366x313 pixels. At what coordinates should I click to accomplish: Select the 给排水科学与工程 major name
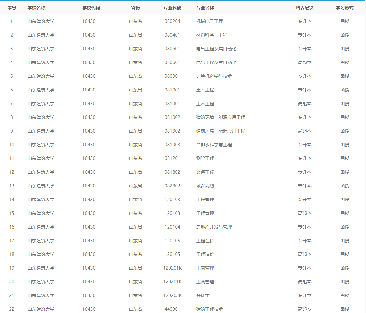tap(214, 145)
